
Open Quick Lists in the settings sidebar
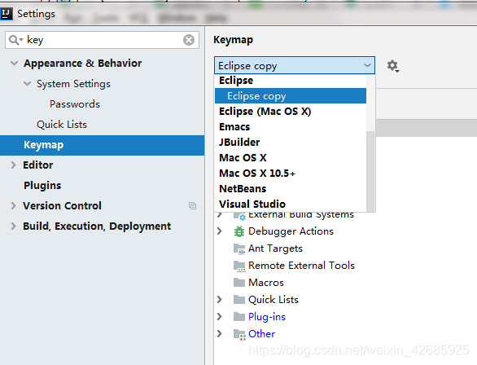click(x=62, y=125)
